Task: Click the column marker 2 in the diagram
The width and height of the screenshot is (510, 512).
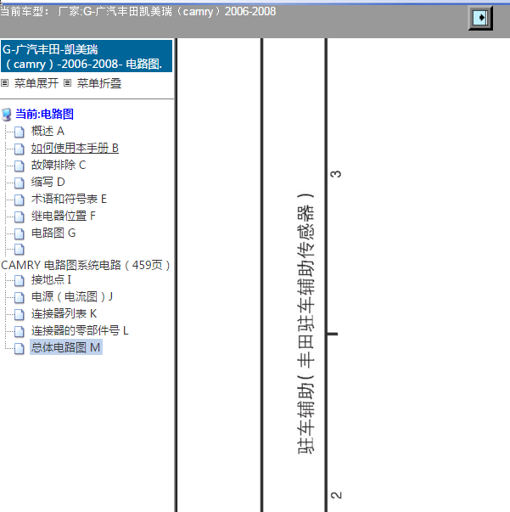Action: point(336,495)
